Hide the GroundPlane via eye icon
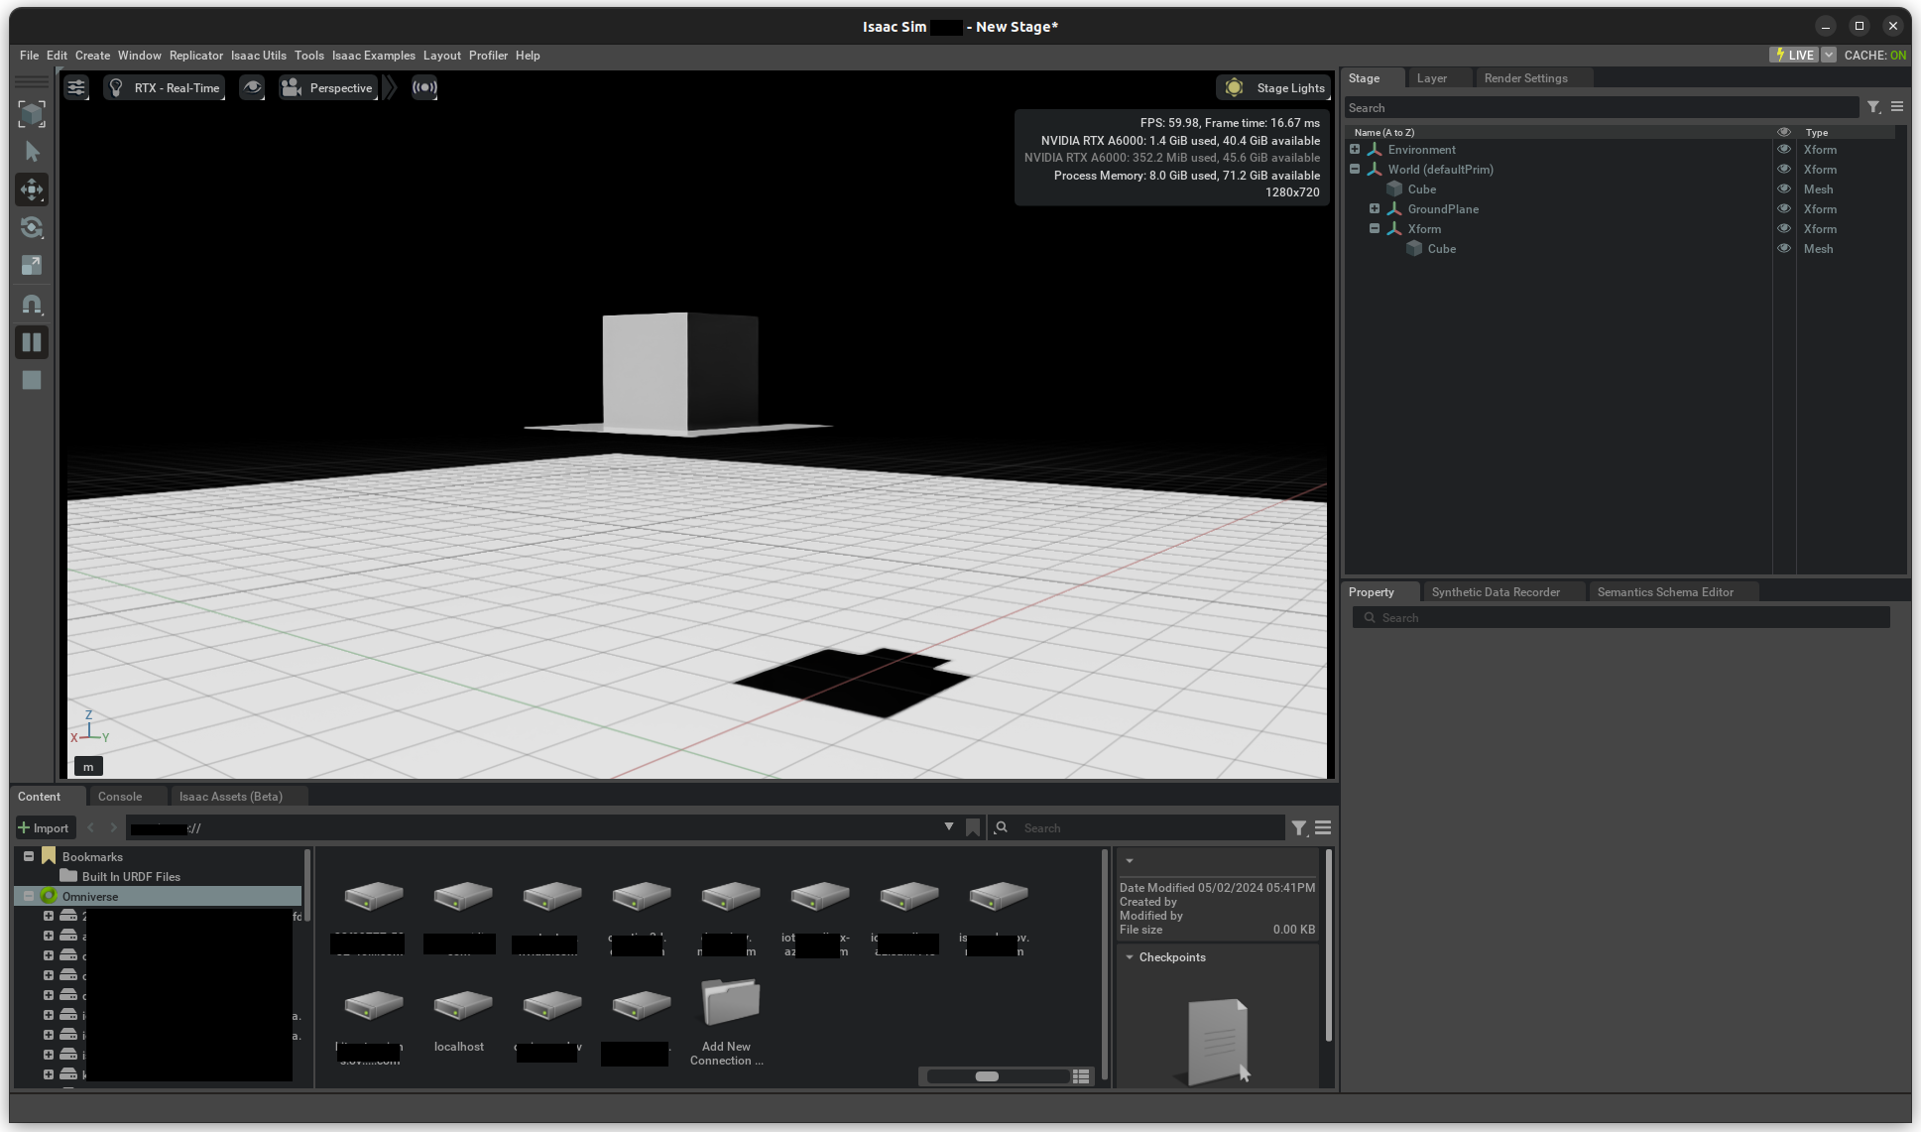 pos(1783,209)
